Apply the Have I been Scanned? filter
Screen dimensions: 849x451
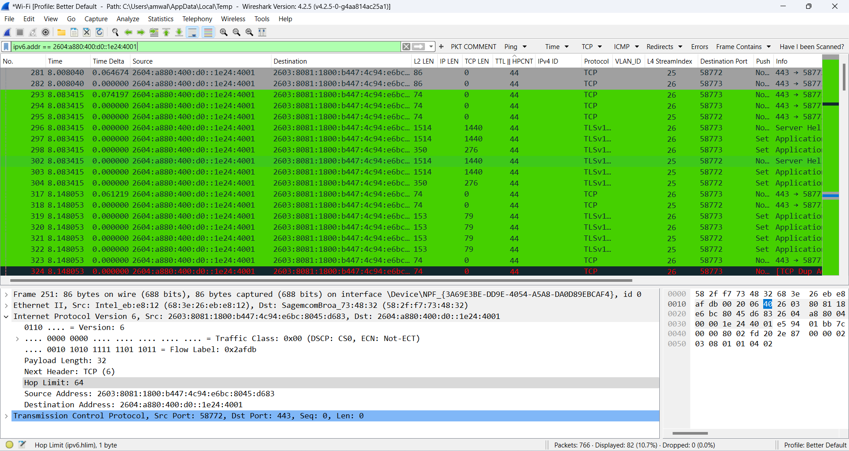(812, 46)
